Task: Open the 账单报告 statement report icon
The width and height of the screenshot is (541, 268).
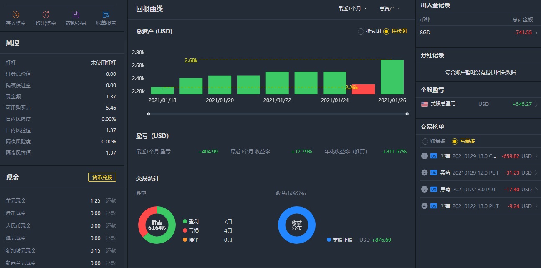Action: (106, 15)
